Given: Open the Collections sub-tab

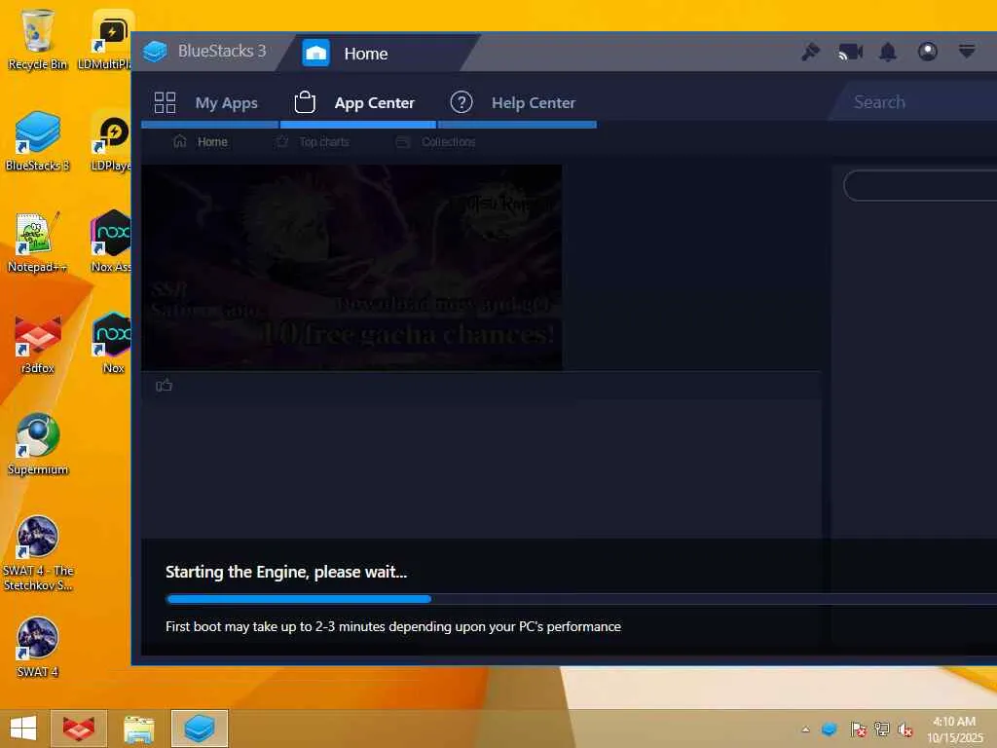Looking at the screenshot, I should 448,142.
